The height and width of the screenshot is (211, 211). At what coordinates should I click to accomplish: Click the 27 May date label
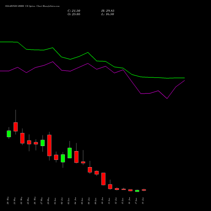(42, 200)
